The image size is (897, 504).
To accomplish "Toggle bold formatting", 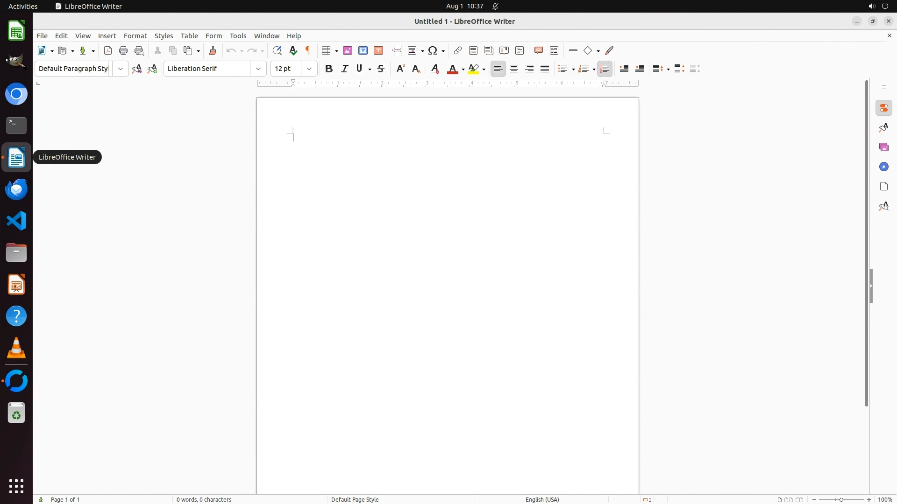I will click(329, 69).
